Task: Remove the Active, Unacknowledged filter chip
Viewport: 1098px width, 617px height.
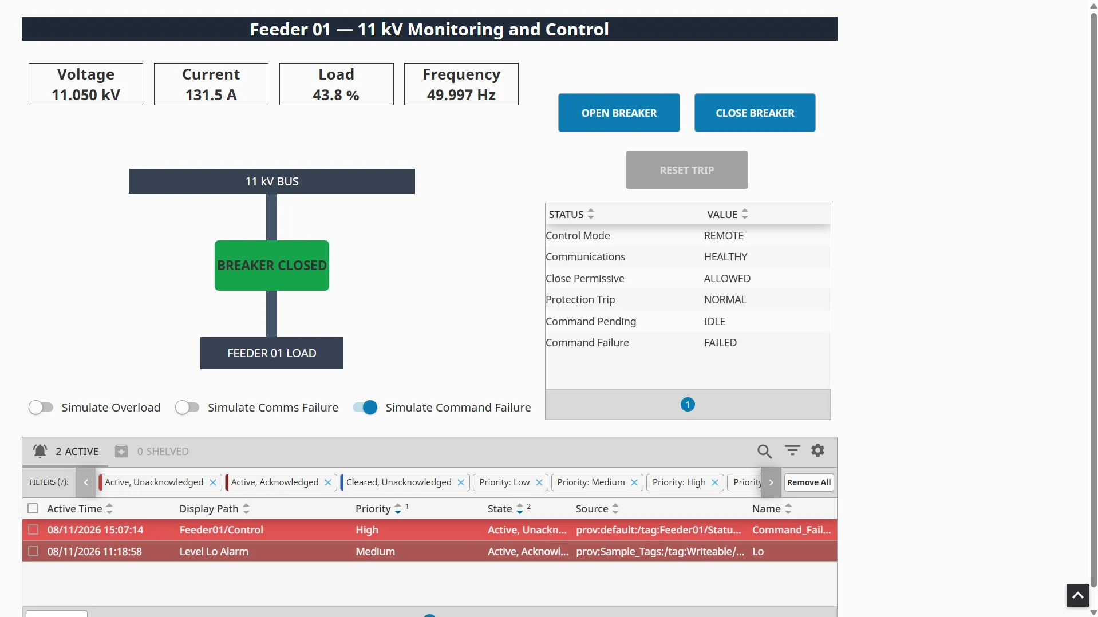Action: (x=213, y=482)
